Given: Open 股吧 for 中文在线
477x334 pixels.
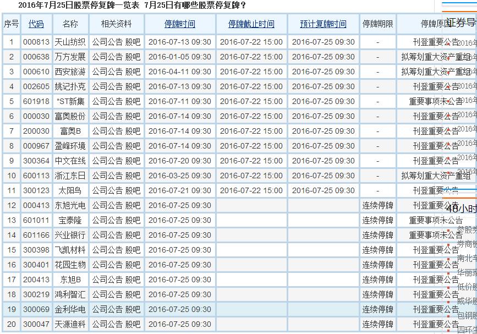Looking at the screenshot, I should 133,161.
